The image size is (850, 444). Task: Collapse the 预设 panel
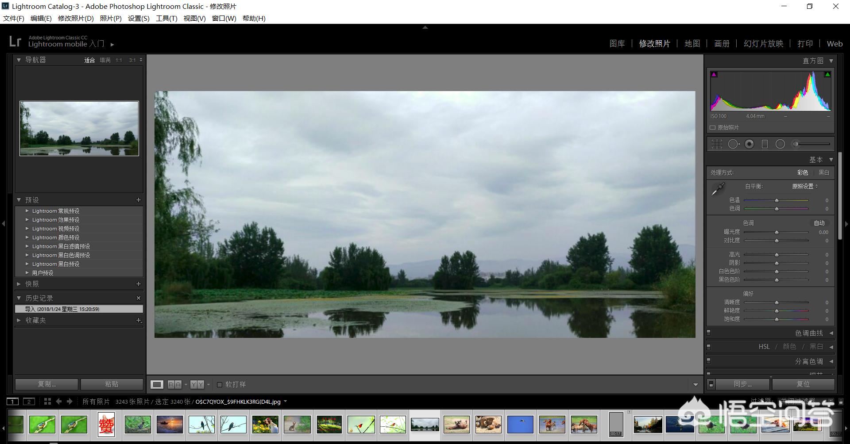[x=19, y=200]
